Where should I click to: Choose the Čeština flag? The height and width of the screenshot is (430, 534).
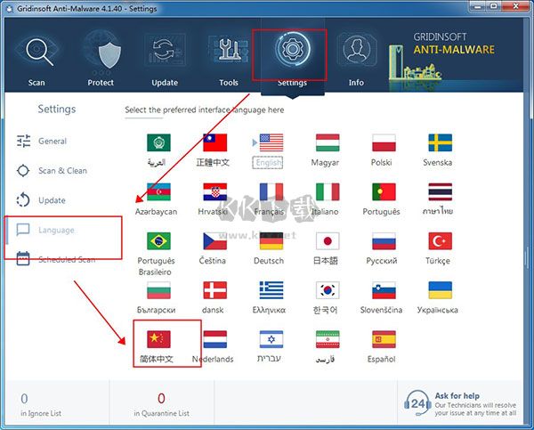click(214, 241)
